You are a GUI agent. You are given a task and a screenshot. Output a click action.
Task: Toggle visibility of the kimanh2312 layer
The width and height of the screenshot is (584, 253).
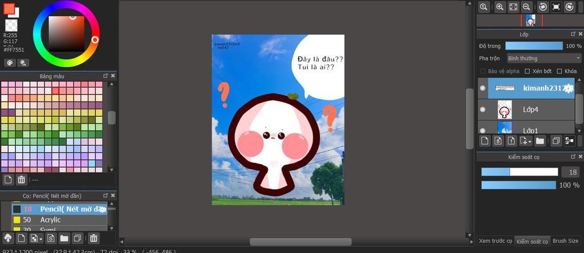(x=482, y=88)
